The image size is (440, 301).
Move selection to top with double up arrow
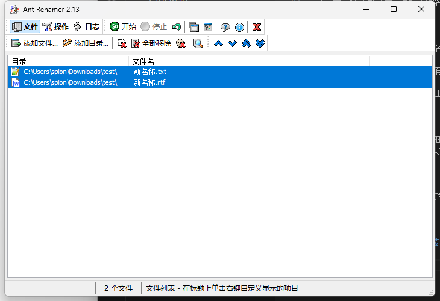pyautogui.click(x=246, y=43)
